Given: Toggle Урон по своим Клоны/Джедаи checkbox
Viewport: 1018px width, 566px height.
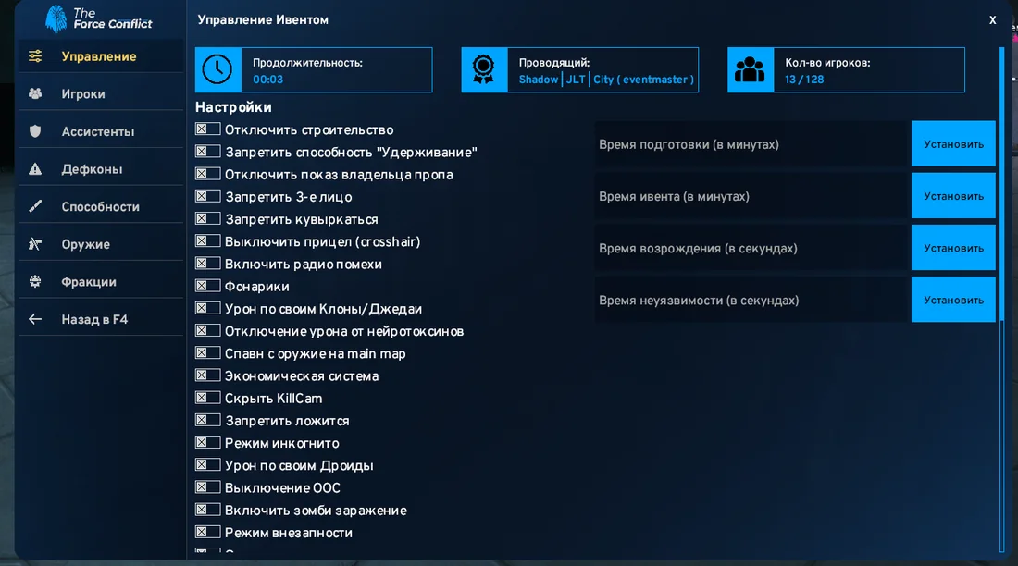Looking at the screenshot, I should [x=207, y=308].
